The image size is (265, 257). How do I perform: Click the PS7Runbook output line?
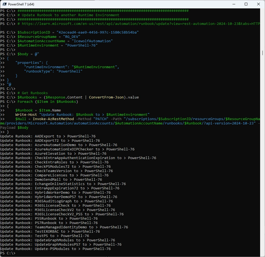coord(49,223)
